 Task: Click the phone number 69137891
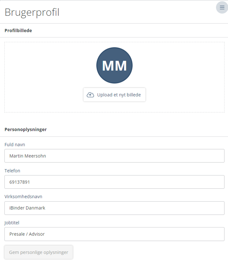[x=20, y=182]
